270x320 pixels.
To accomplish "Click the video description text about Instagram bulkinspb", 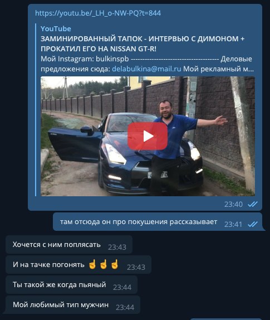I will point(147,64).
